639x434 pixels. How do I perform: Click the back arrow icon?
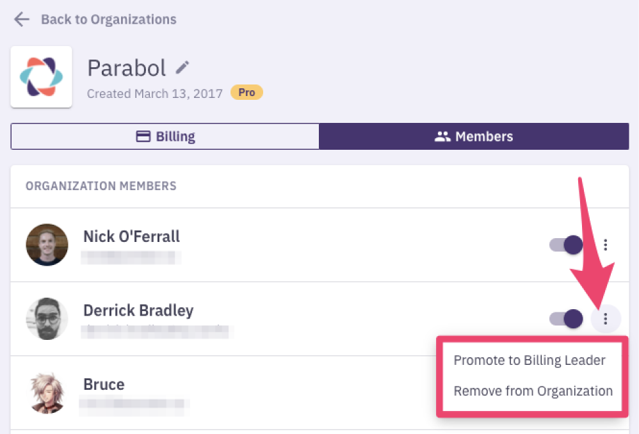tap(22, 19)
